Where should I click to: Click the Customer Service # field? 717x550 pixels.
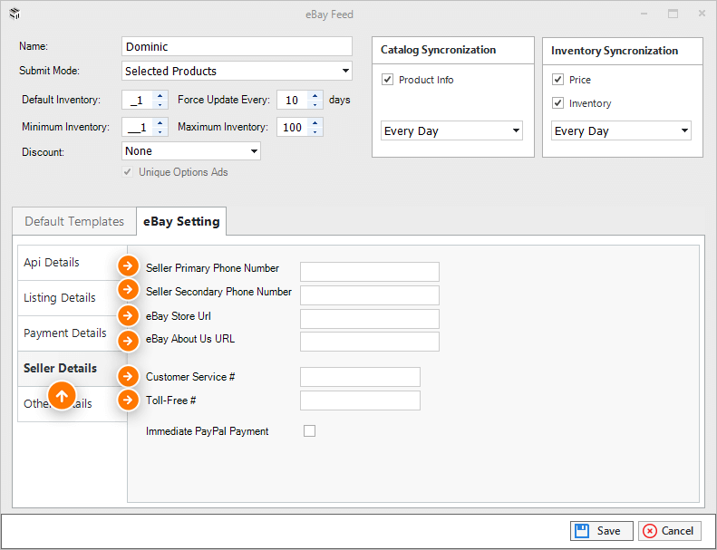[360, 377]
